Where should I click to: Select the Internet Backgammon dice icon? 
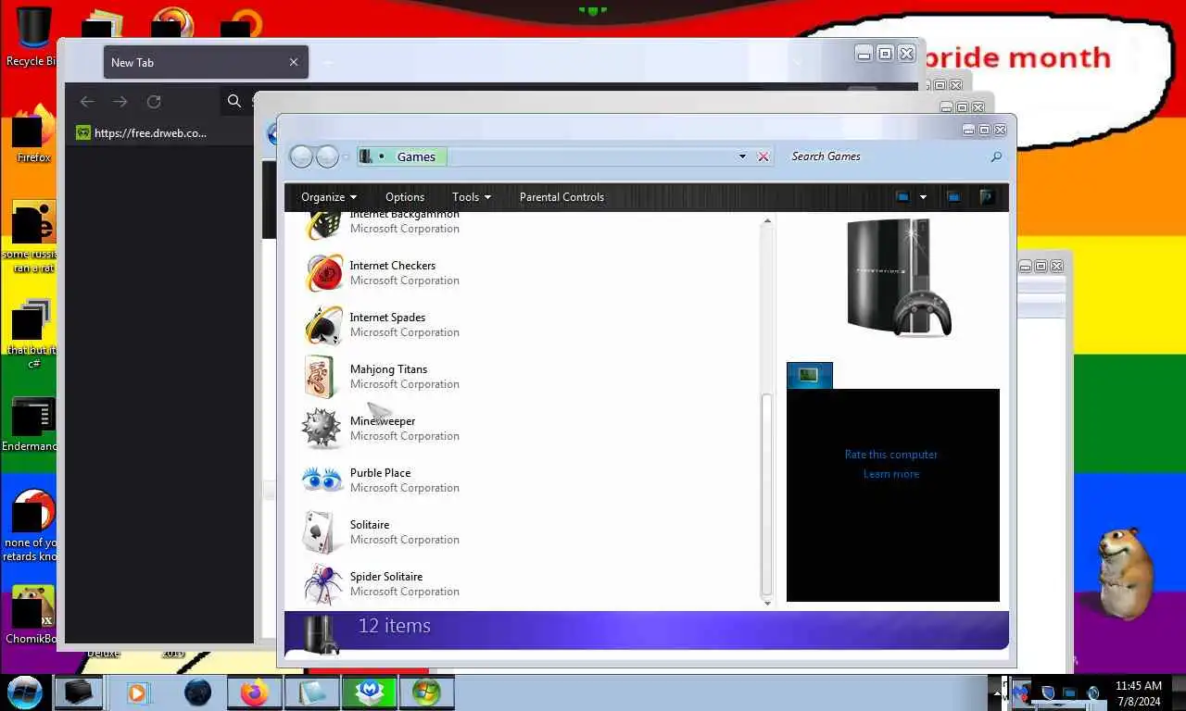coord(324,224)
